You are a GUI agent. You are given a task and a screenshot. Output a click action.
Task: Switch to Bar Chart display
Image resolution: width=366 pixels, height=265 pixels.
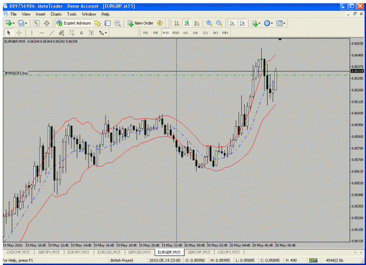[x=177, y=23]
